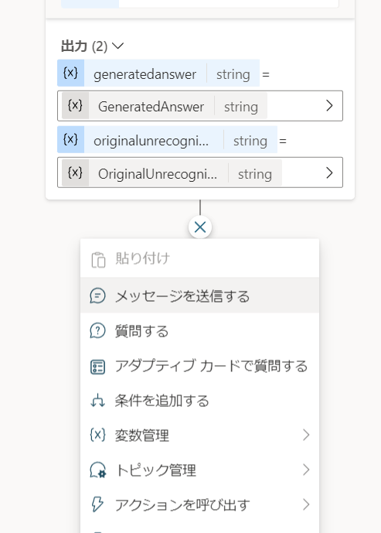Click the originalunrecogni... blue variable icon
Image resolution: width=381 pixels, height=533 pixels.
point(70,139)
